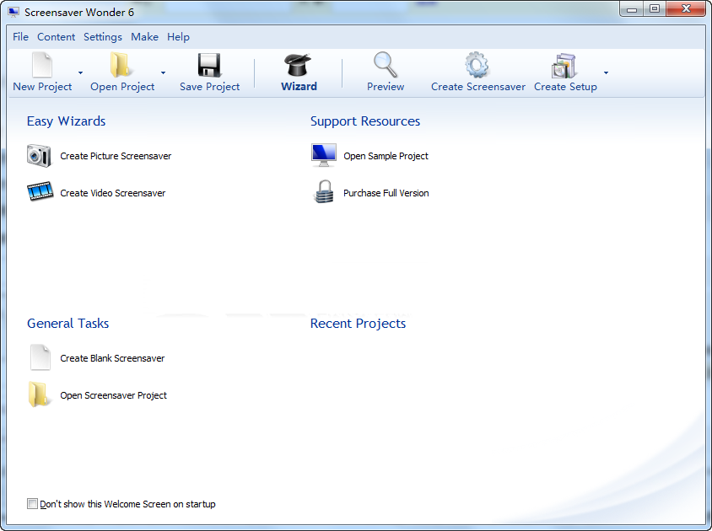Click film strip icon for Create Video Screensaver

40,191
